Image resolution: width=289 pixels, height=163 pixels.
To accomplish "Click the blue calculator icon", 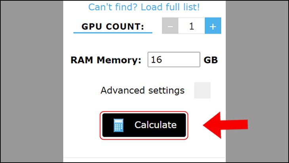I will point(118,125).
